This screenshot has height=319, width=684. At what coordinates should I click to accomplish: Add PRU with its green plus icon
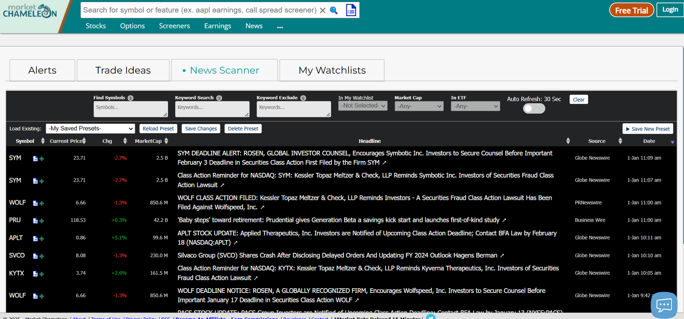click(42, 221)
